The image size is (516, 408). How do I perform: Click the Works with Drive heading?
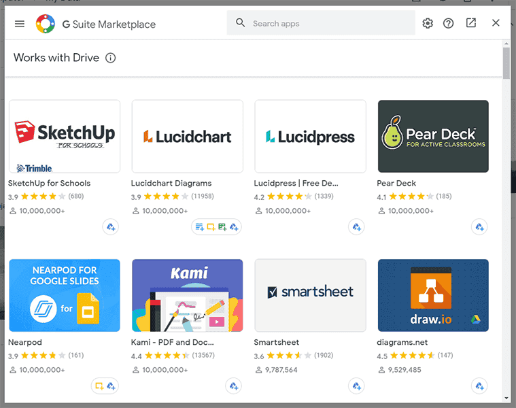click(x=56, y=58)
